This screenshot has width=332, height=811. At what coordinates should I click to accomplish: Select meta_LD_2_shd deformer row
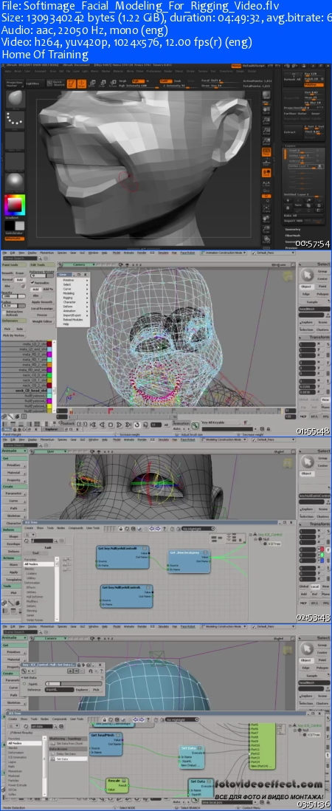click(25, 344)
